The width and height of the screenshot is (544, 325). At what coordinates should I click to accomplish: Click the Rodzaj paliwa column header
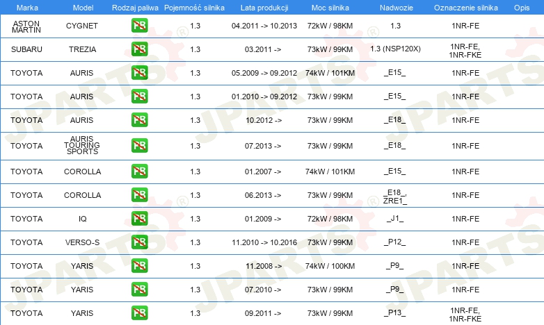point(135,8)
